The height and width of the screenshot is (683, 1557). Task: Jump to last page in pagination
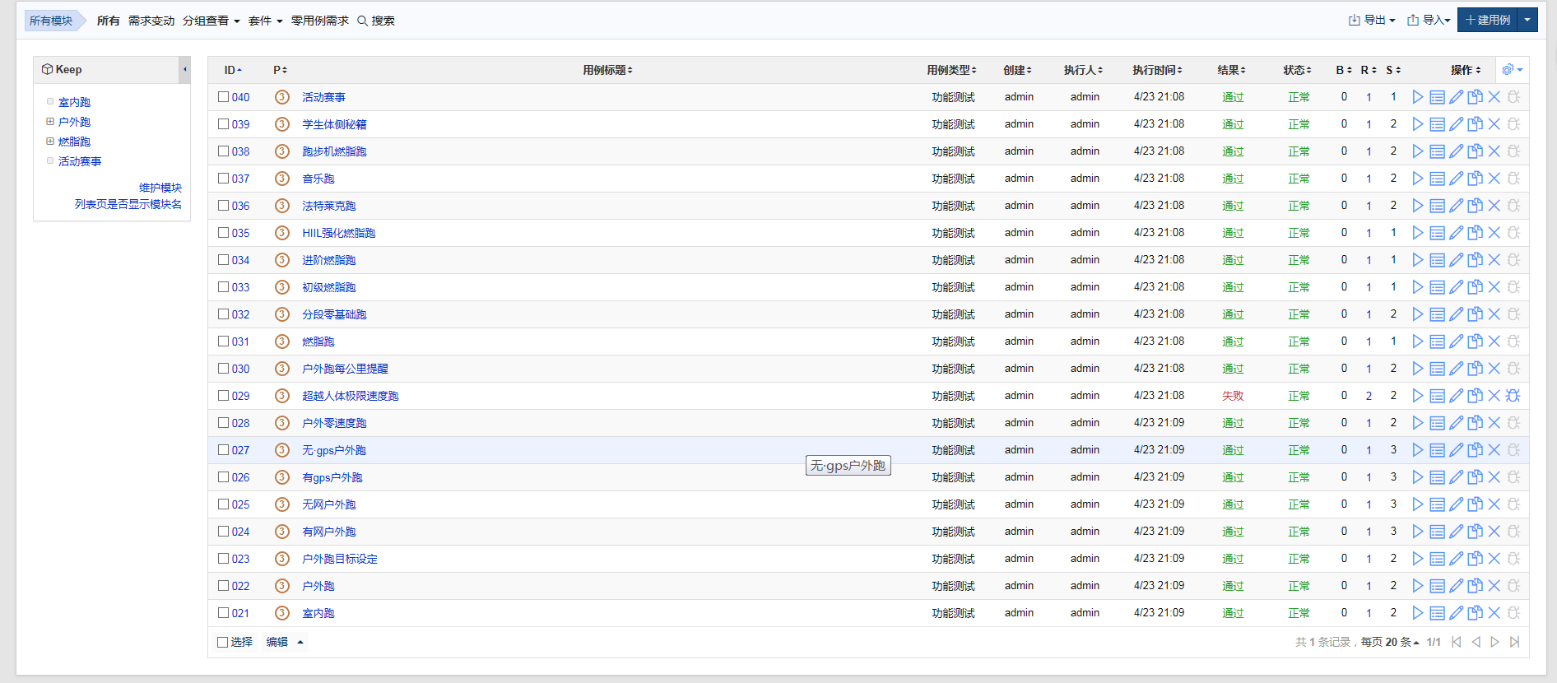tap(1514, 642)
